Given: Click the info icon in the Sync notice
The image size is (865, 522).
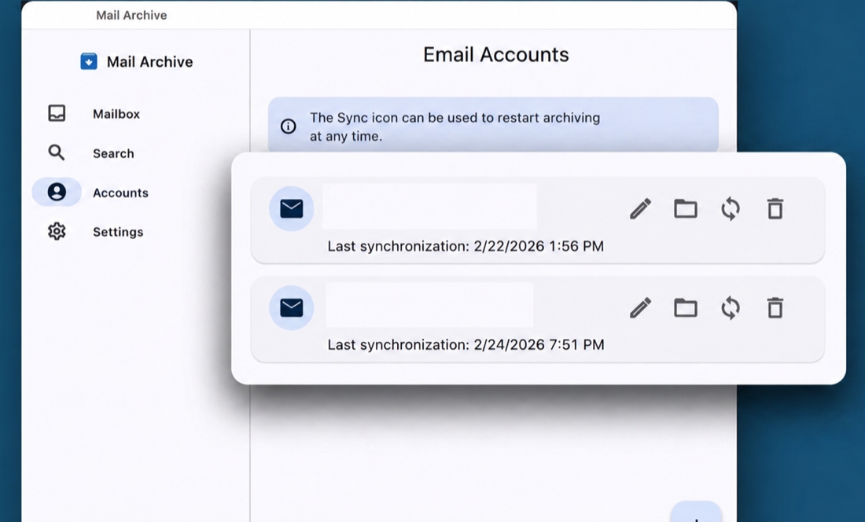Looking at the screenshot, I should [x=288, y=127].
